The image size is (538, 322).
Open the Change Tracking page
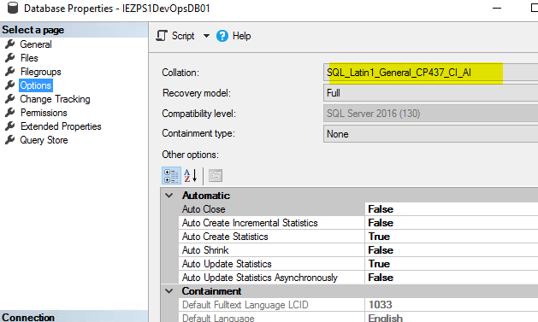pos(55,99)
